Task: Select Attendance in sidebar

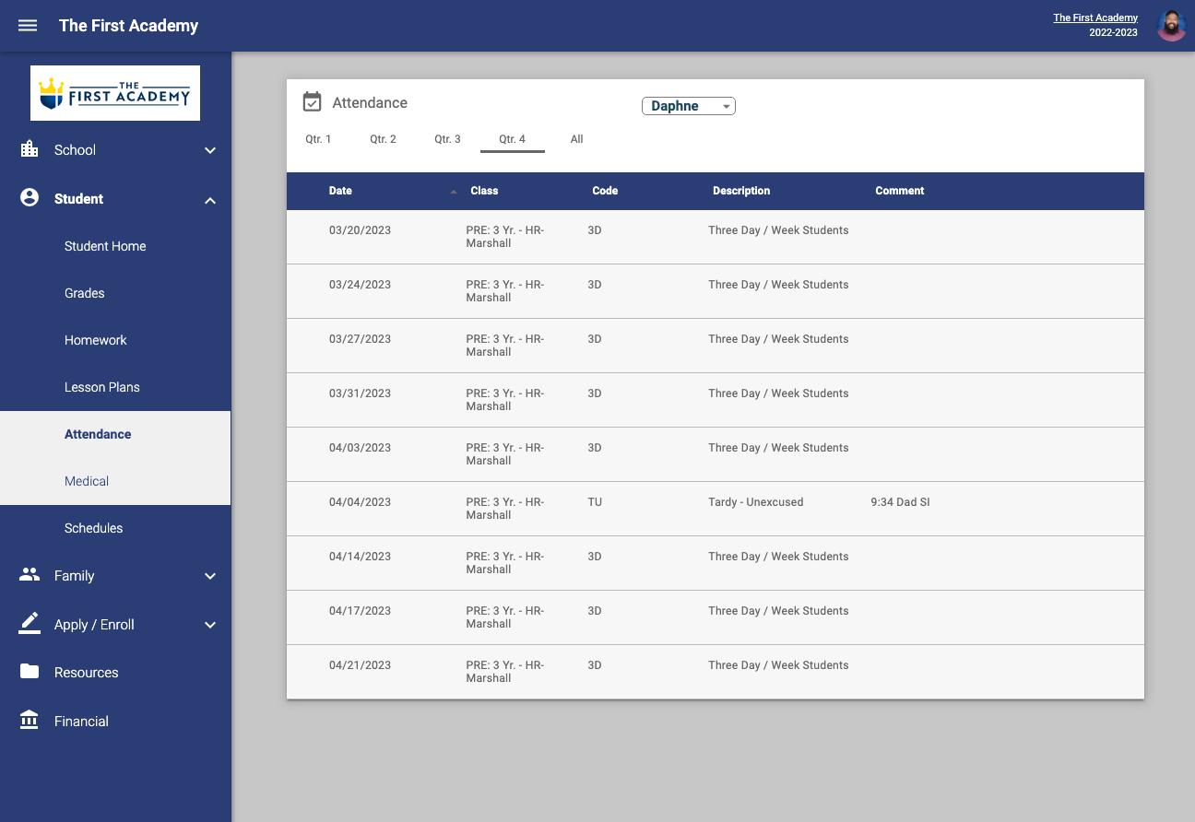Action: click(98, 434)
